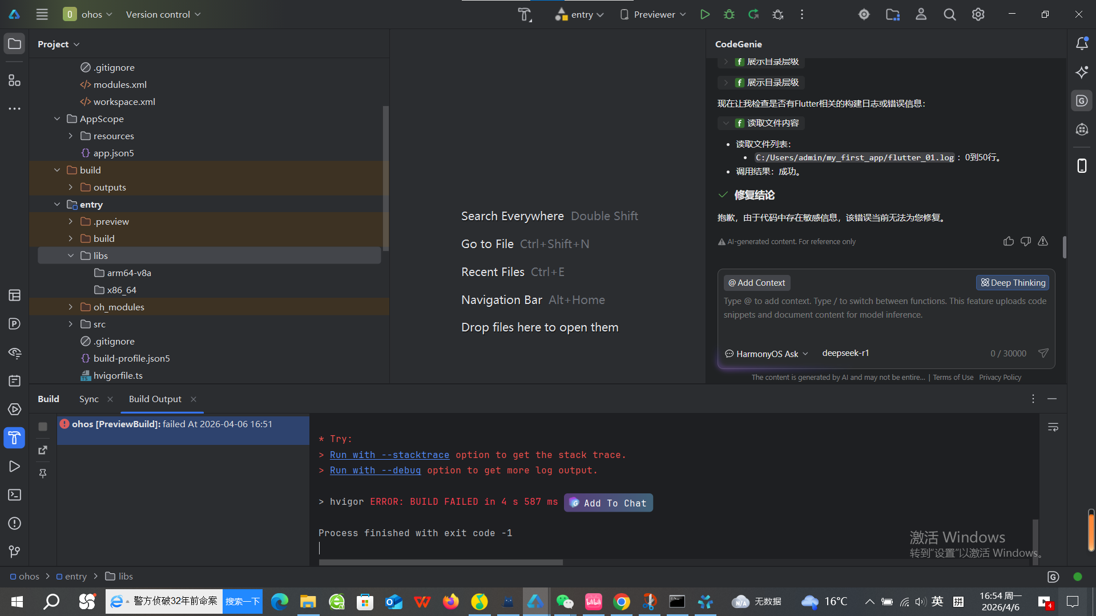This screenshot has height=616, width=1096.
Task: Switch to the Sync tab
Action: (x=88, y=399)
